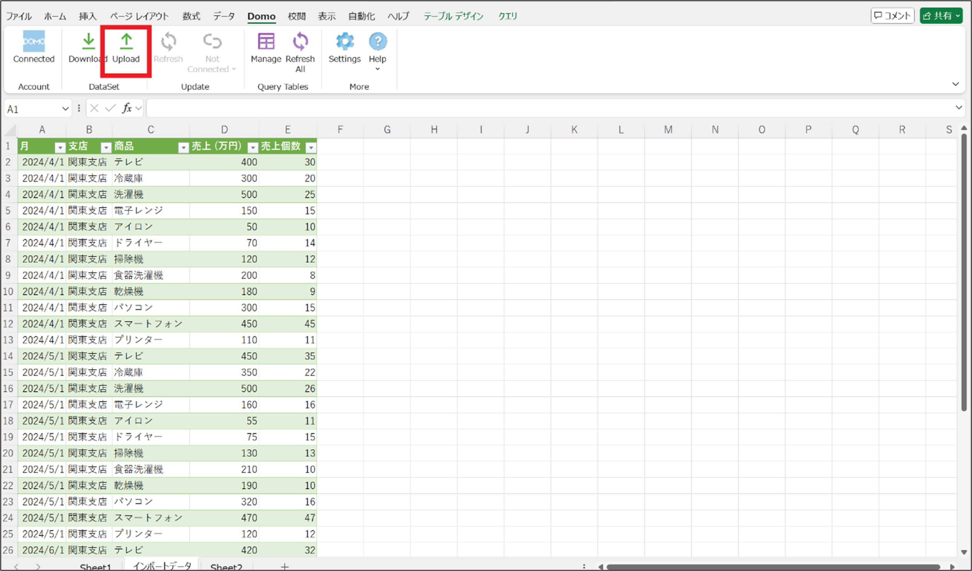
Task: Click the コメント button
Action: click(x=892, y=16)
